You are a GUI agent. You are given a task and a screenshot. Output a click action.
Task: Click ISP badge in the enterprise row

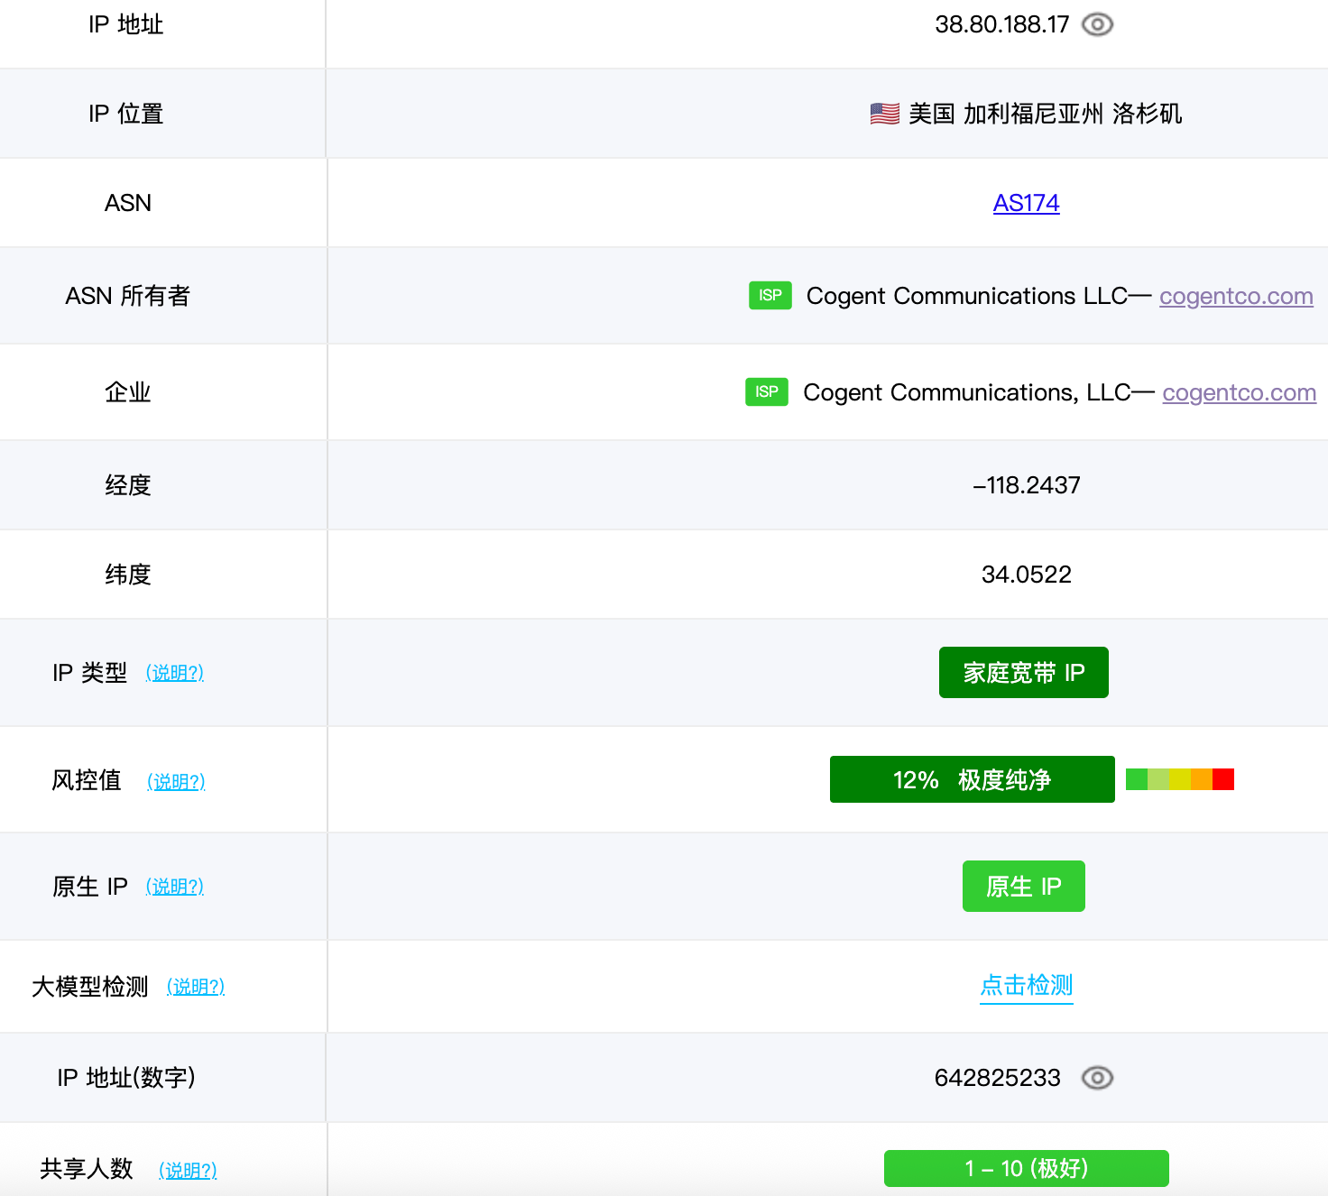[x=766, y=392]
